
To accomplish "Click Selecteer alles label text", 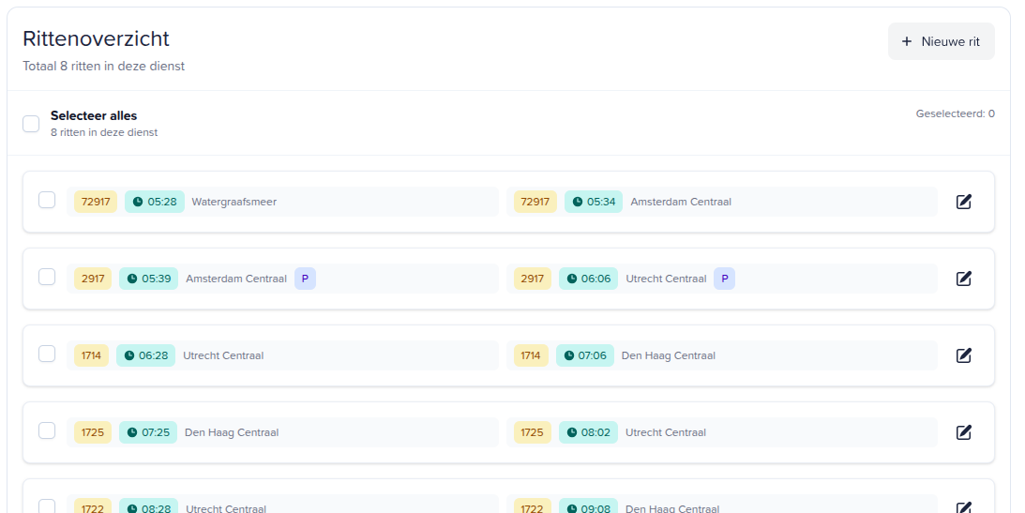I will coord(94,116).
